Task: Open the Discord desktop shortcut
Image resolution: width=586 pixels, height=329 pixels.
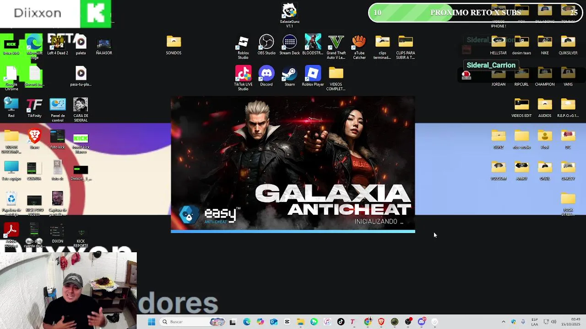Action: [266, 76]
